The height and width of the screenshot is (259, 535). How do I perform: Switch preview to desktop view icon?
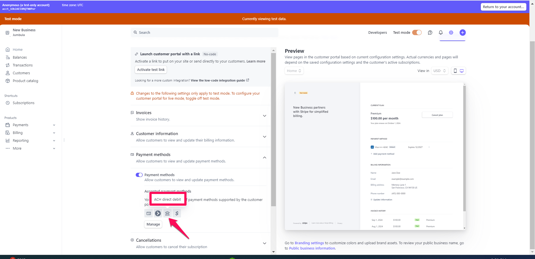coord(462,71)
